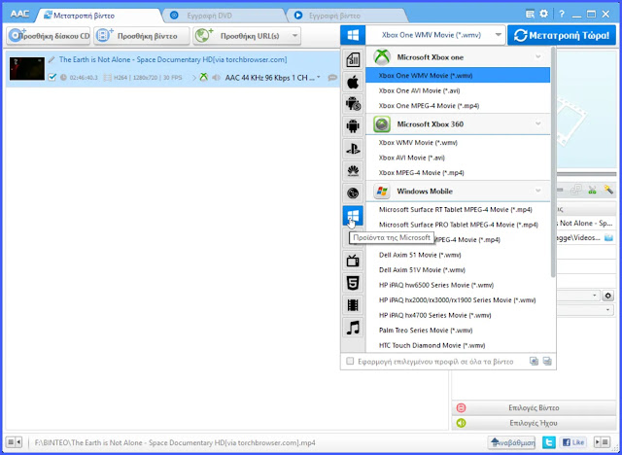Open the settings gear in title bar
The image size is (622, 455).
coord(544,15)
